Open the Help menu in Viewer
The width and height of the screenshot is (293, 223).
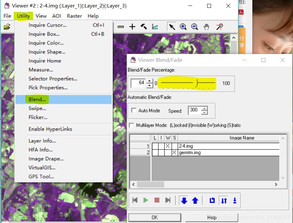93,16
